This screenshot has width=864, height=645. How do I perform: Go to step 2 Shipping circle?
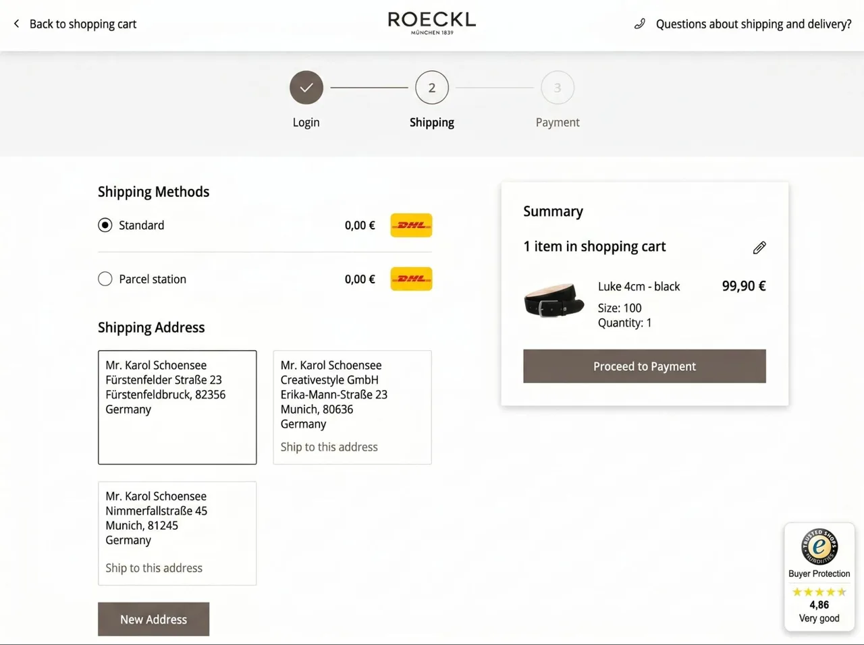(x=432, y=88)
